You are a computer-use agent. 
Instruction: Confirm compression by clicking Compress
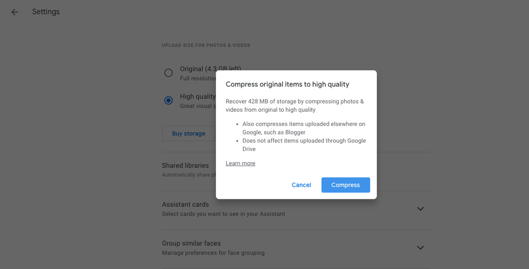point(346,185)
